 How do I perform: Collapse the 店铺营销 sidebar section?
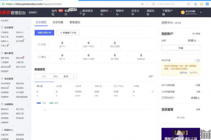click(28, 104)
